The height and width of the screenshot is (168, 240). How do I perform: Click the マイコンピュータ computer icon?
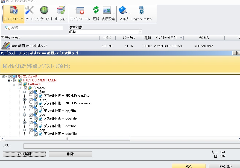coord(14,77)
